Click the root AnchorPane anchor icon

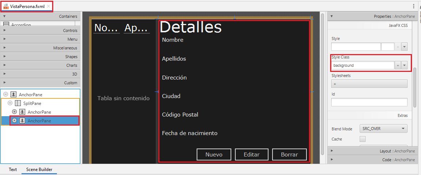point(13,95)
